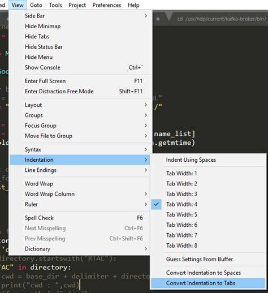268x293 pixels.
Task: Open the Project menu
Action: 77,5
